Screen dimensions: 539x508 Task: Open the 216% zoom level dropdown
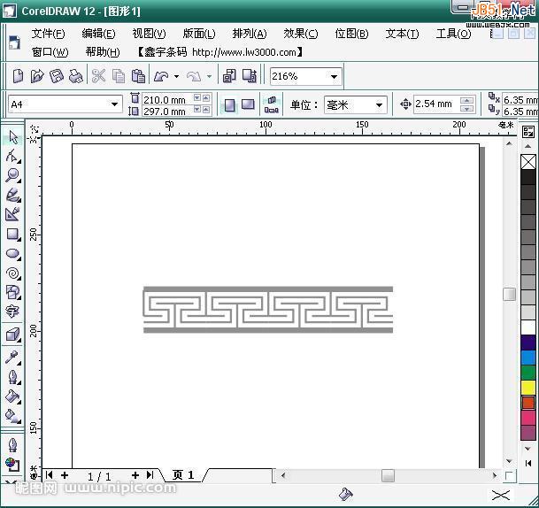[x=334, y=76]
